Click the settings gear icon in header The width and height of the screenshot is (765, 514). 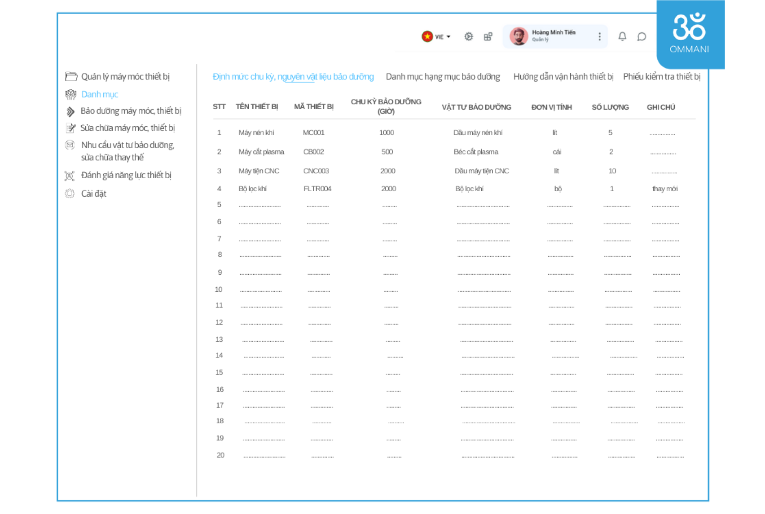[468, 36]
